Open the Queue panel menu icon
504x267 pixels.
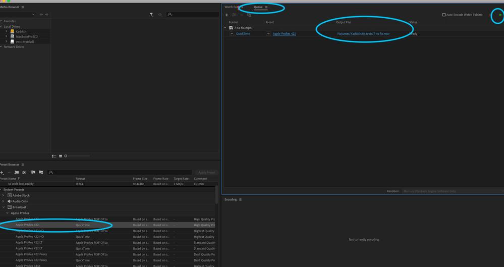pyautogui.click(x=266, y=7)
